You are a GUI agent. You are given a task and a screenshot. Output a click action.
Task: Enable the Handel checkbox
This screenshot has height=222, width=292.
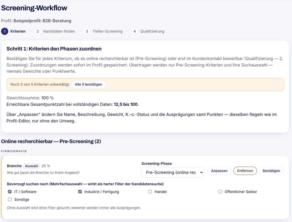click(x=150, y=192)
